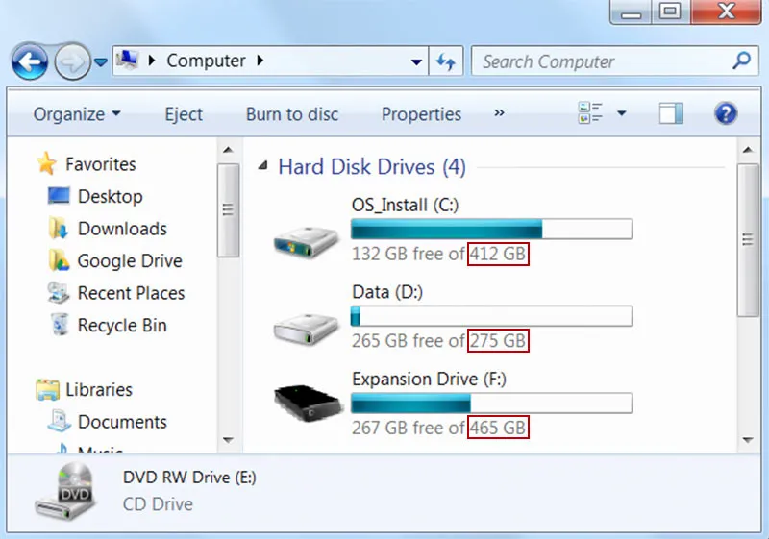Expand the view options dropdown arrow
This screenshot has width=769, height=539.
(x=621, y=113)
